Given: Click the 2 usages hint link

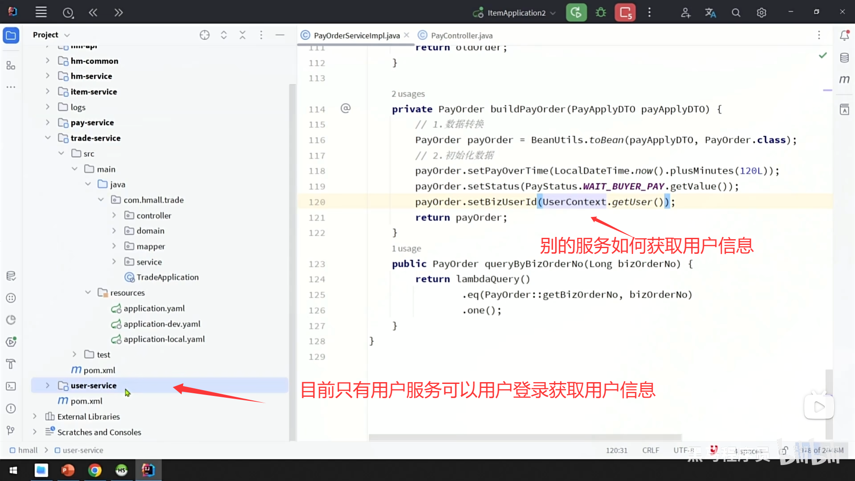Looking at the screenshot, I should click(x=408, y=94).
